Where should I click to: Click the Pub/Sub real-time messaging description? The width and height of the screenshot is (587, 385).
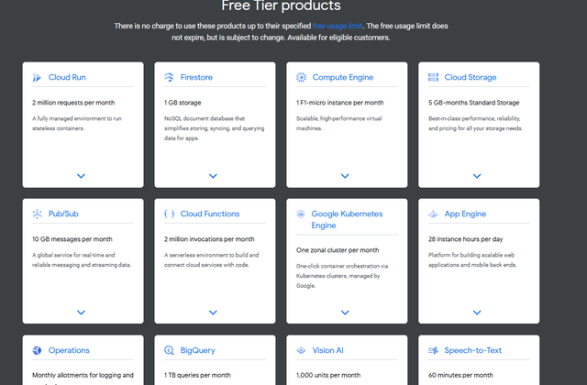pos(82,260)
